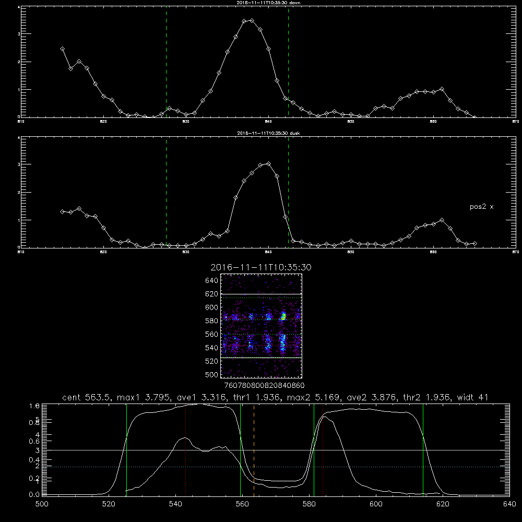Click the brightest spot in the spectral image upper band
Viewport: 522px width, 522px height.
pyautogui.click(x=283, y=317)
